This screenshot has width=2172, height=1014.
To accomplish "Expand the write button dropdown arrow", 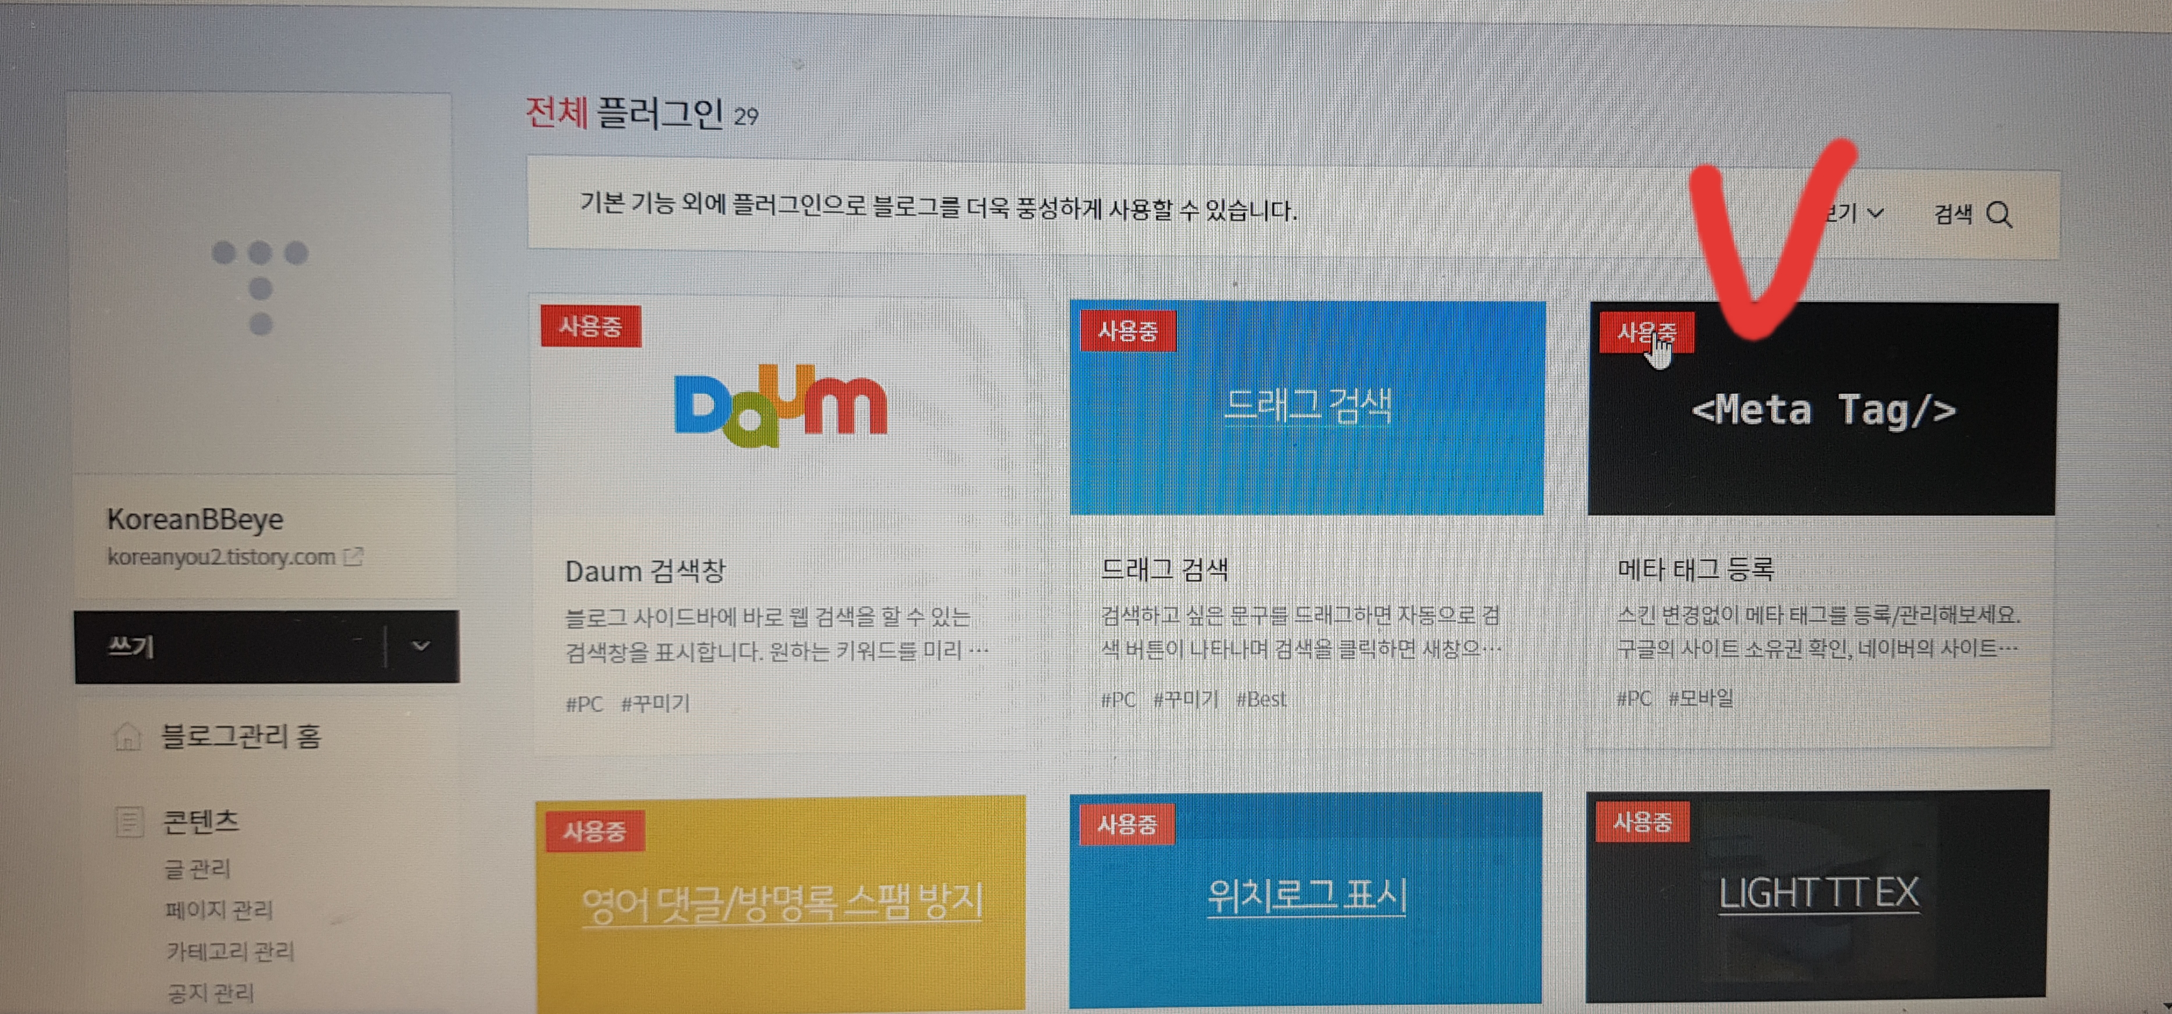I will [422, 646].
